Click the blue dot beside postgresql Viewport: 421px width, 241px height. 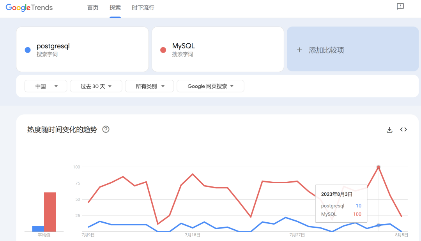[28, 50]
